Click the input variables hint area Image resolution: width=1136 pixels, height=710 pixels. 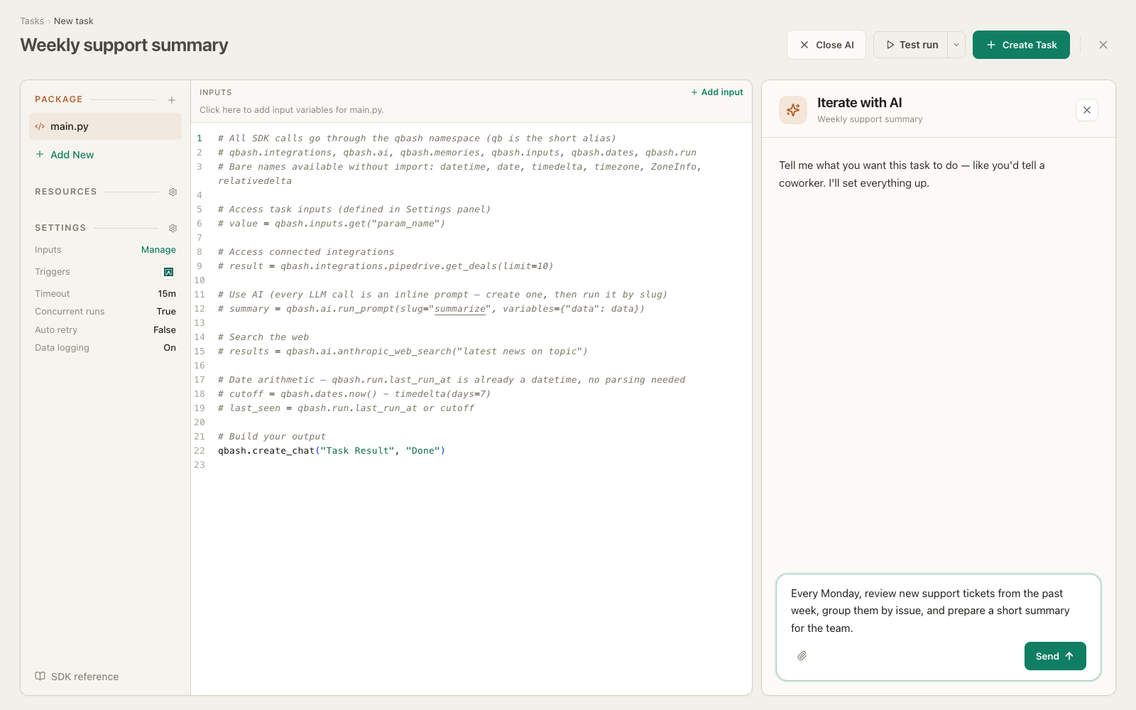pos(292,110)
